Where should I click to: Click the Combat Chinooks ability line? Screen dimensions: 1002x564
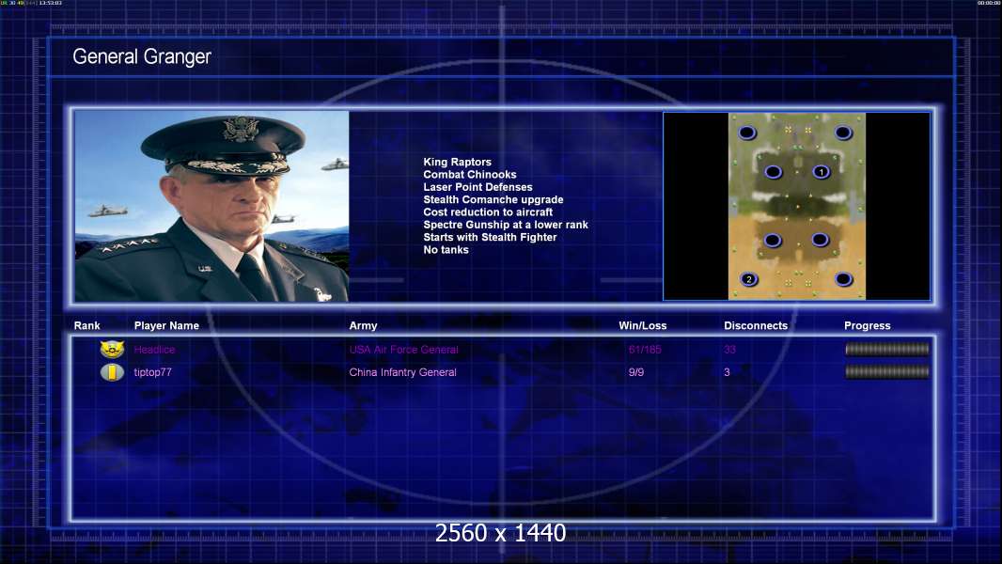point(470,175)
